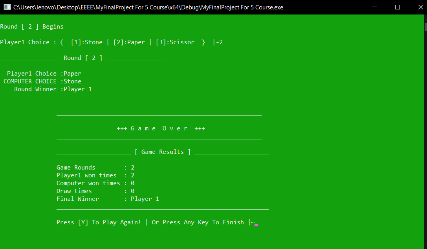Expand the Round [ 2 ] section header
427x249 pixels.
[83, 58]
